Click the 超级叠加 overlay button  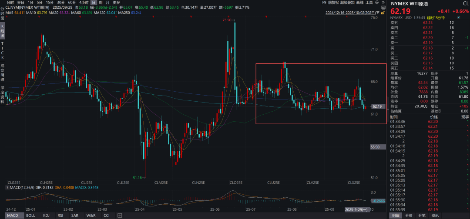pyautogui.click(x=347, y=3)
